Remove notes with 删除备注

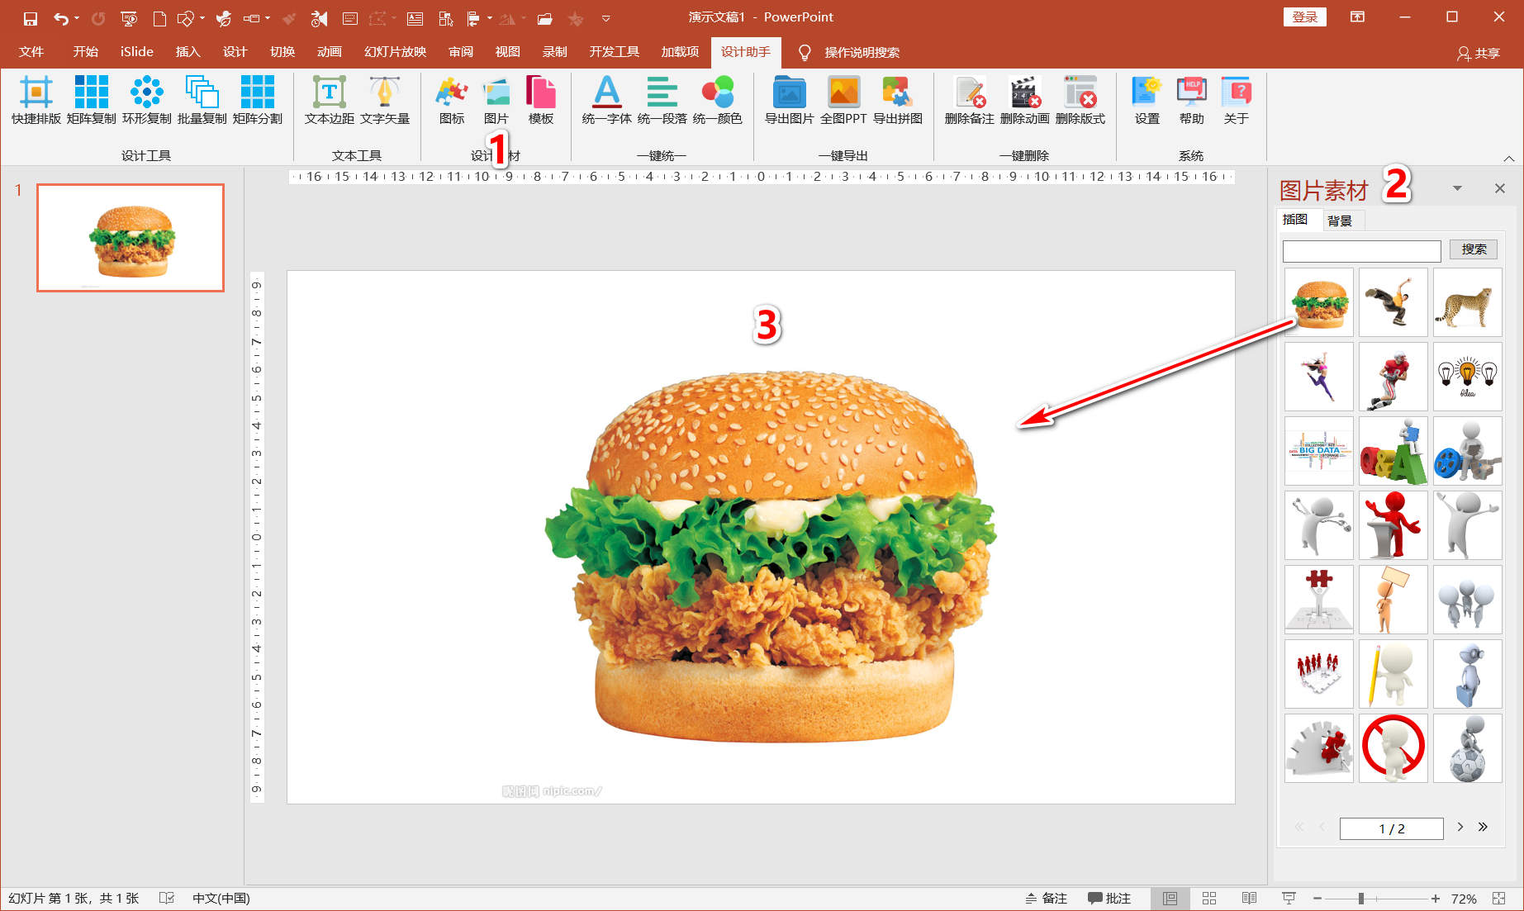click(x=970, y=100)
